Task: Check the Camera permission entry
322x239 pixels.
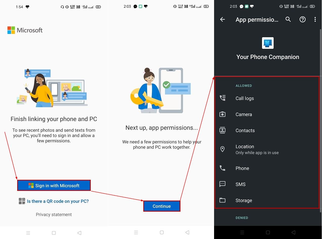Action: coord(243,114)
